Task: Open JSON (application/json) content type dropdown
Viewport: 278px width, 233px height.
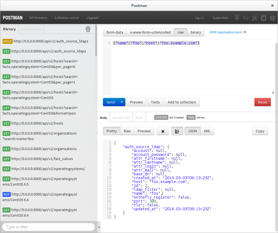Action: [228, 32]
